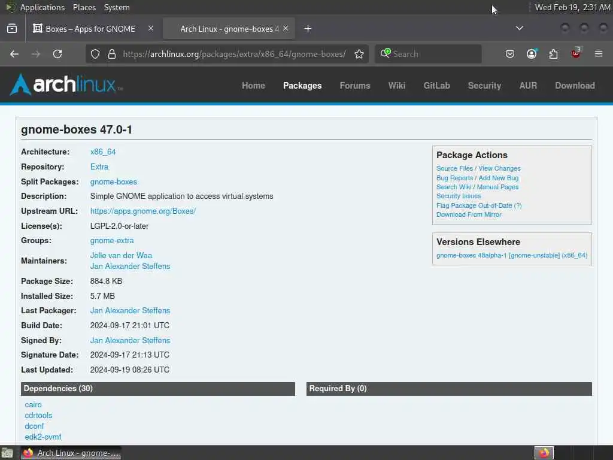Expand the list all tabs chevron
The image size is (613, 460).
pyautogui.click(x=519, y=28)
